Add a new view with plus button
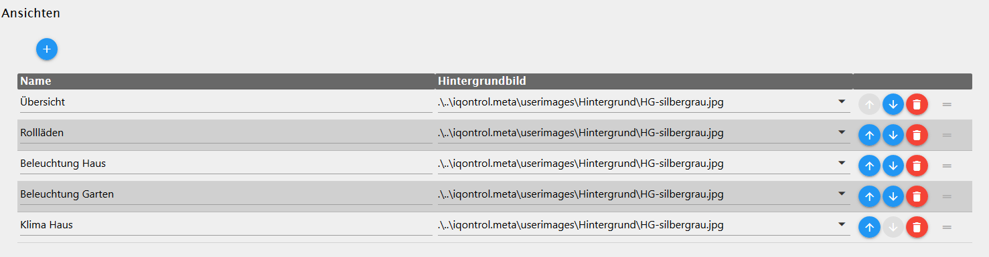The height and width of the screenshot is (257, 989). pyautogui.click(x=47, y=49)
